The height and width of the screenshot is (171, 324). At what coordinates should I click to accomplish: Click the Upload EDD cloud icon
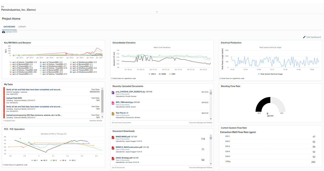4,32
